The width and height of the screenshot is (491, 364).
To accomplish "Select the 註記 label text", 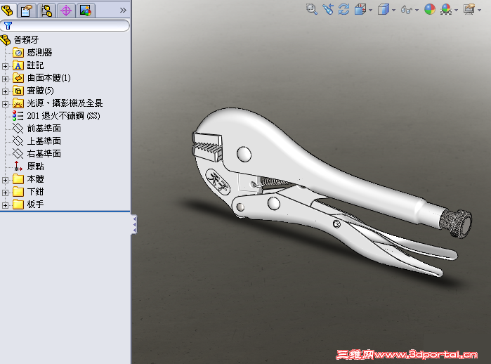I will (x=35, y=65).
